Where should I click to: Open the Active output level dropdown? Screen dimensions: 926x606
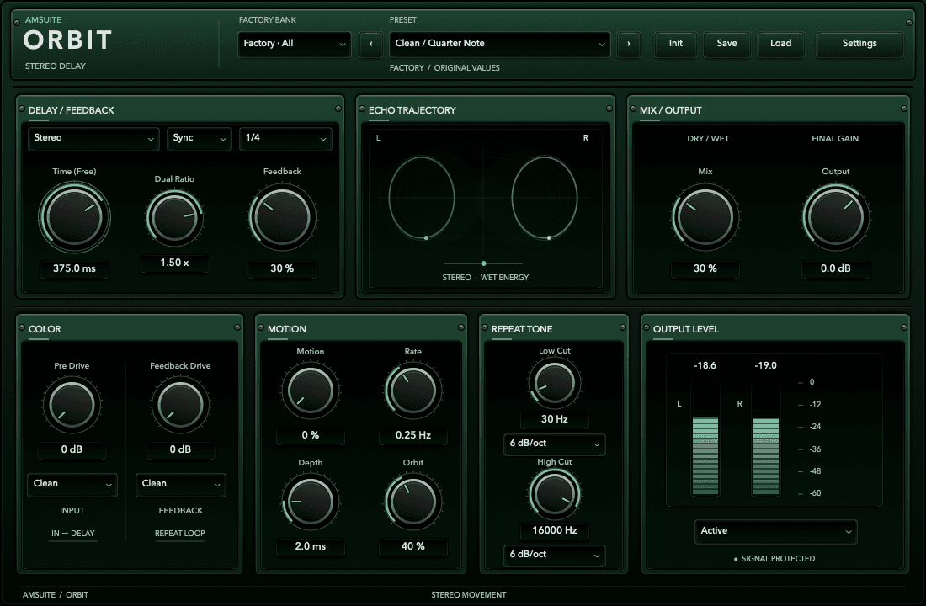775,531
